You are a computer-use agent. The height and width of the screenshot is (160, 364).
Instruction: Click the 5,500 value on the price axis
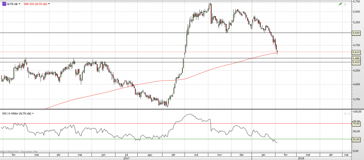[x=357, y=12]
